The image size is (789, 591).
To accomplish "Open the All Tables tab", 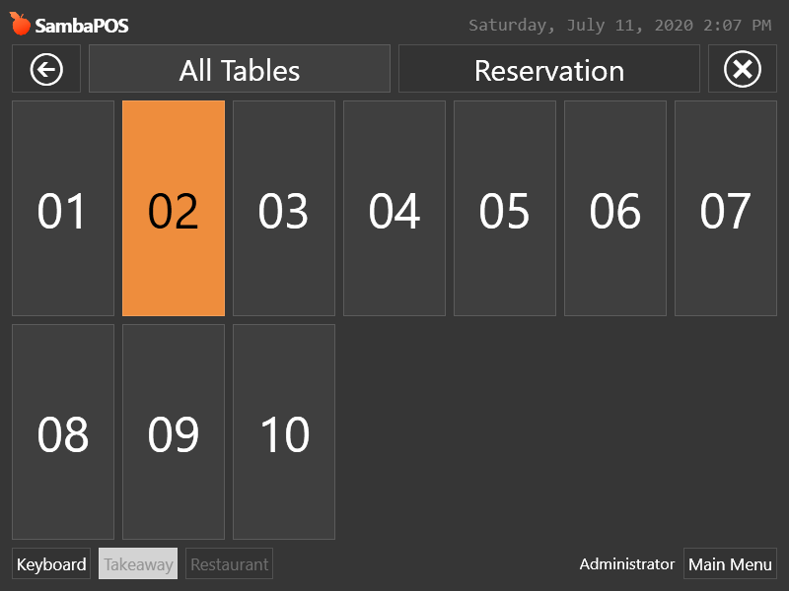I will pos(240,69).
